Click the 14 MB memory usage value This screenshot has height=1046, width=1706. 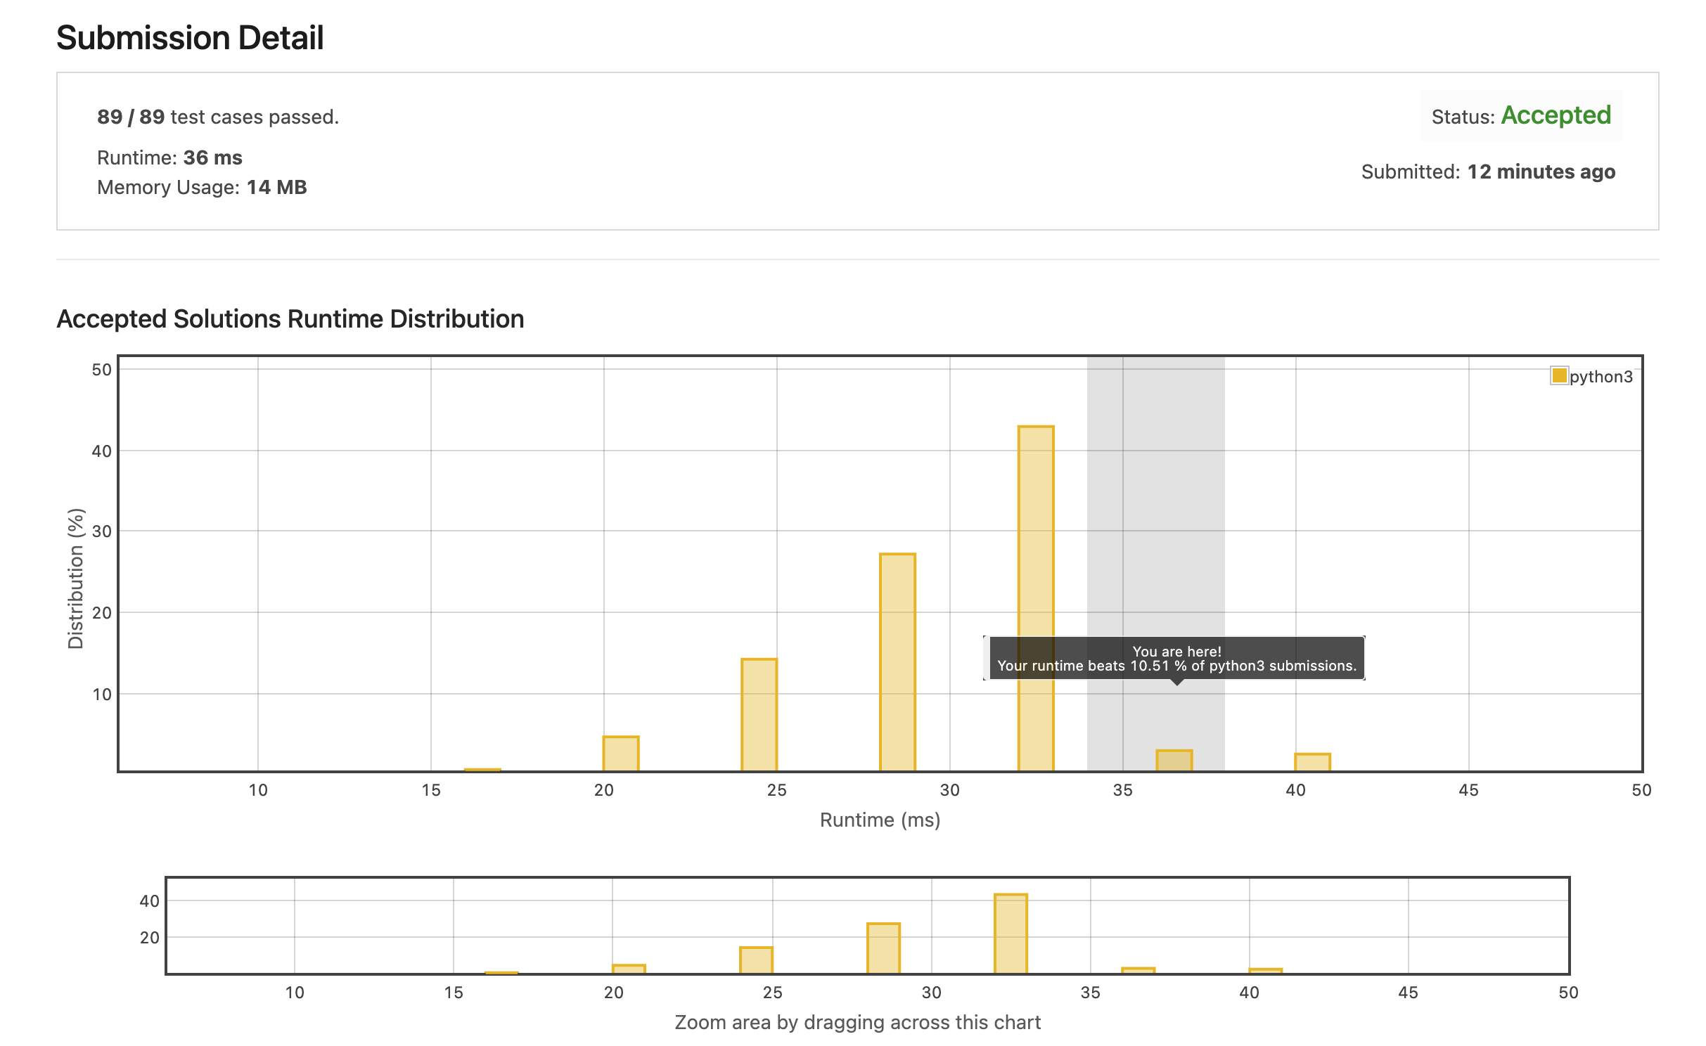[x=276, y=187]
